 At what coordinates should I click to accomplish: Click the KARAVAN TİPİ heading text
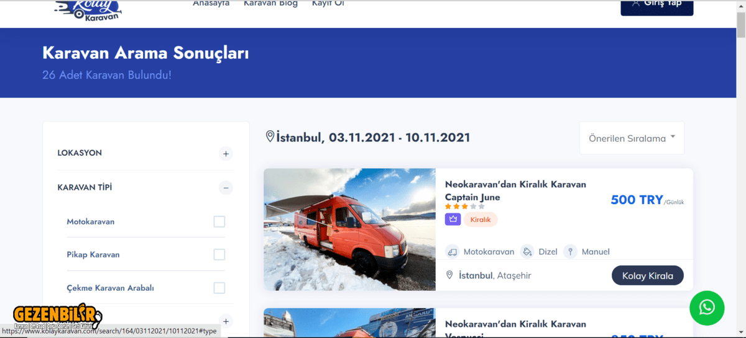[x=85, y=187]
